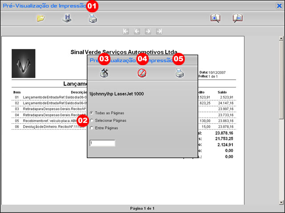Go to next page arrow
The height and width of the screenshot is (213, 285).
click(x=148, y=32)
